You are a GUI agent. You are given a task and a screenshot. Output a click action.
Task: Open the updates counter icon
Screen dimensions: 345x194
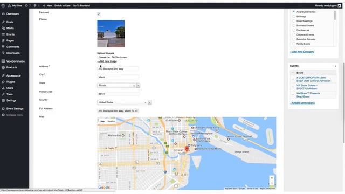click(x=27, y=6)
